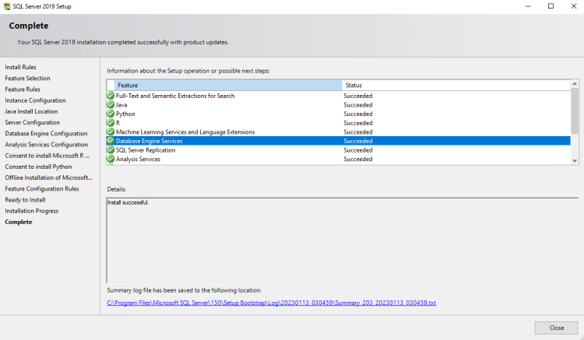The image size is (584, 340).
Task: Click Offline Installation of Microsoft step
Action: click(48, 177)
